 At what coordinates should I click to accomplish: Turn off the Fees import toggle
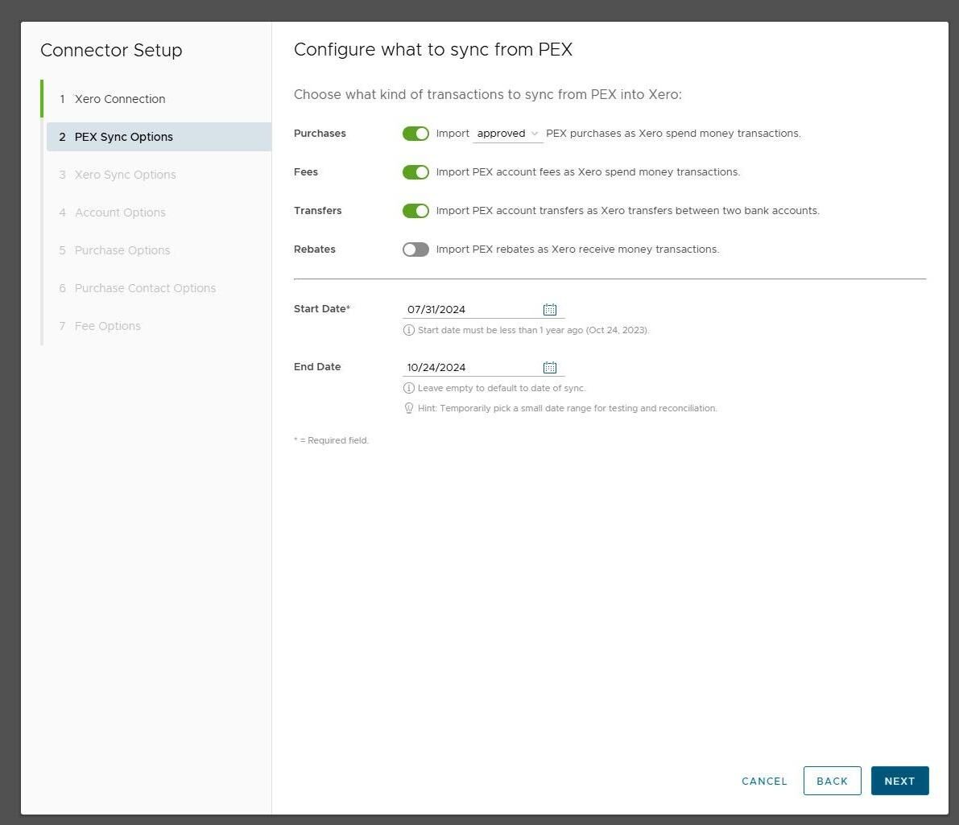pos(415,172)
